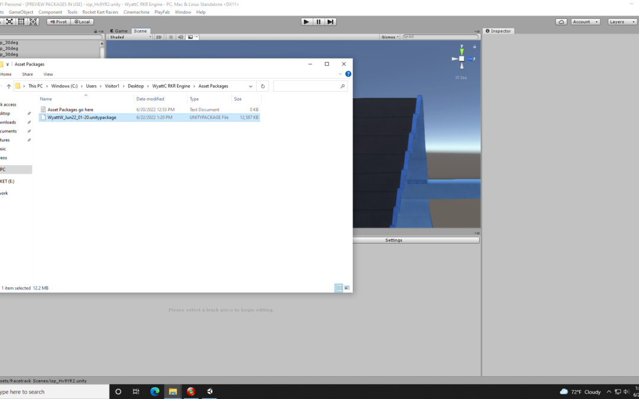Toggle scene lighting icon

click(x=171, y=37)
